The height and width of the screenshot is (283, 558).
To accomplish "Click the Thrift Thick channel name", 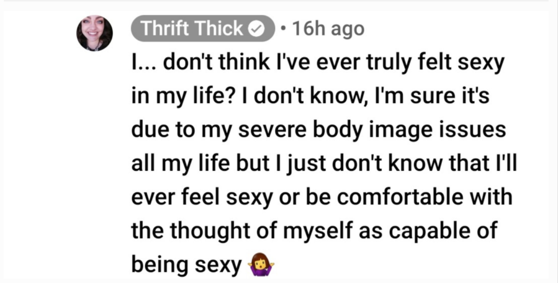I will tap(192, 29).
